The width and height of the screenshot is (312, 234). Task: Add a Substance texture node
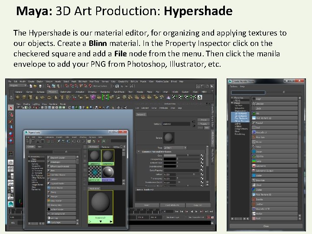(x=275, y=166)
